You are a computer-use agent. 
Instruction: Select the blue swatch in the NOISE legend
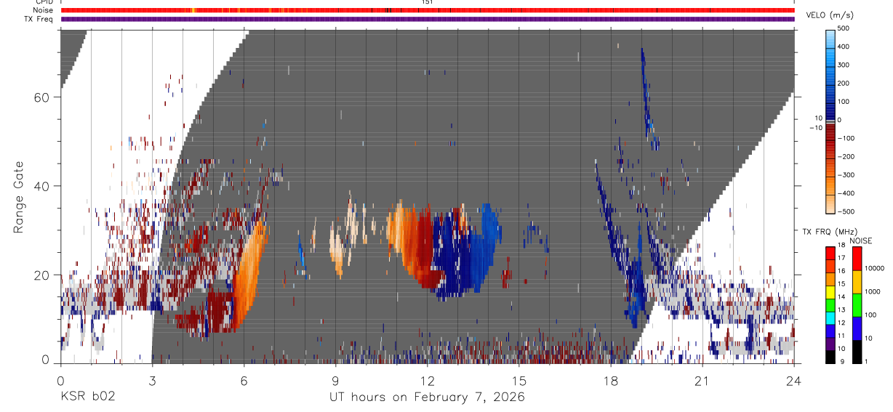click(x=857, y=328)
